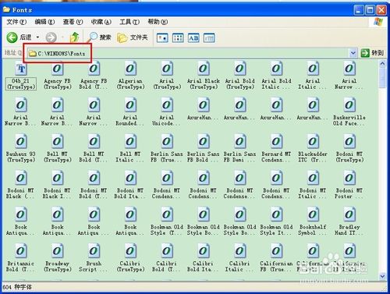Select the Calibri (TrueType) font
Image resolution: width=390 pixels, height=294 pixels.
pos(130,257)
